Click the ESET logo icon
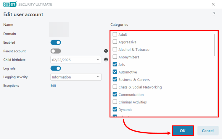This screenshot has height=139, width=222. [x=10, y=4]
